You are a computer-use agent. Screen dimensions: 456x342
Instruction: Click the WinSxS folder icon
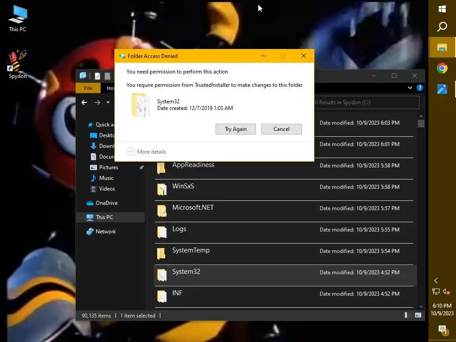162,190
